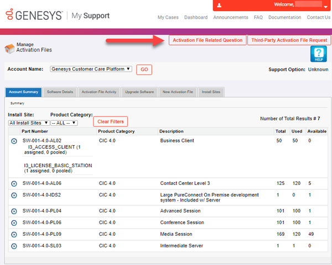Click the Manage Activation Files house icon
The height and width of the screenshot is (265, 332).
10,49
